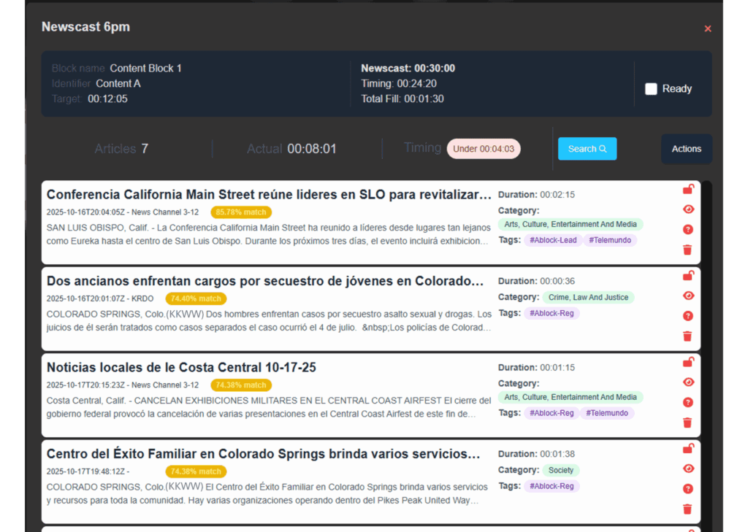Mark the content block as Ready
The image size is (748, 532).
click(651, 89)
